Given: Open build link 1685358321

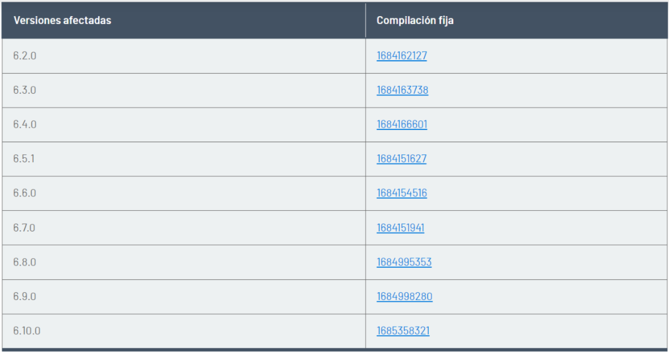Looking at the screenshot, I should [x=403, y=331].
